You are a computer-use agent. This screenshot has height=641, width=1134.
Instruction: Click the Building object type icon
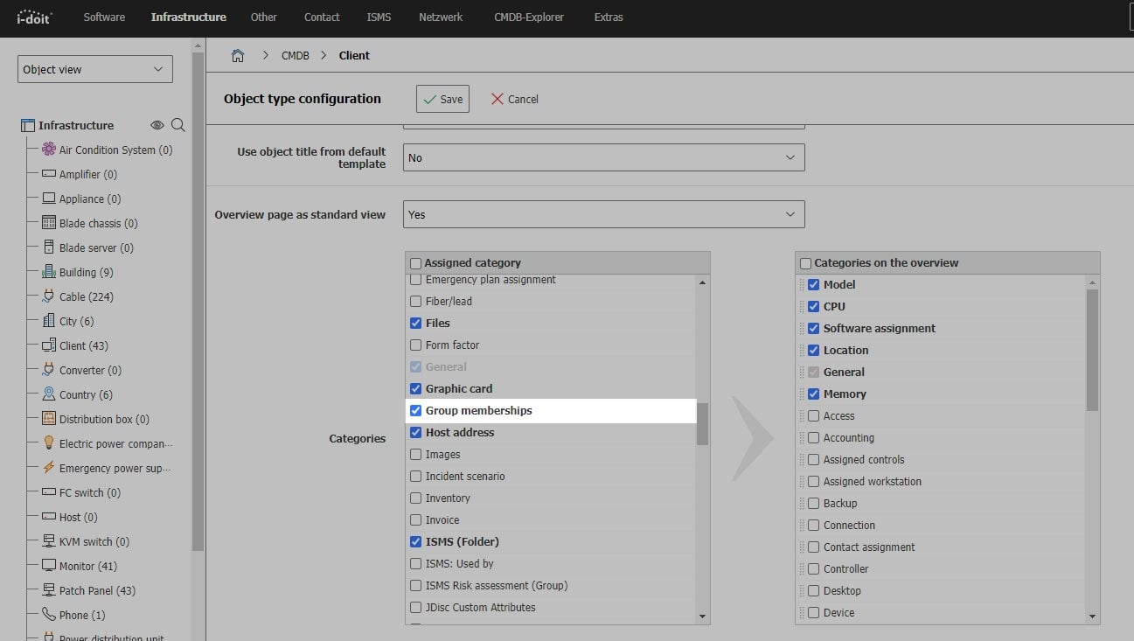click(x=47, y=272)
